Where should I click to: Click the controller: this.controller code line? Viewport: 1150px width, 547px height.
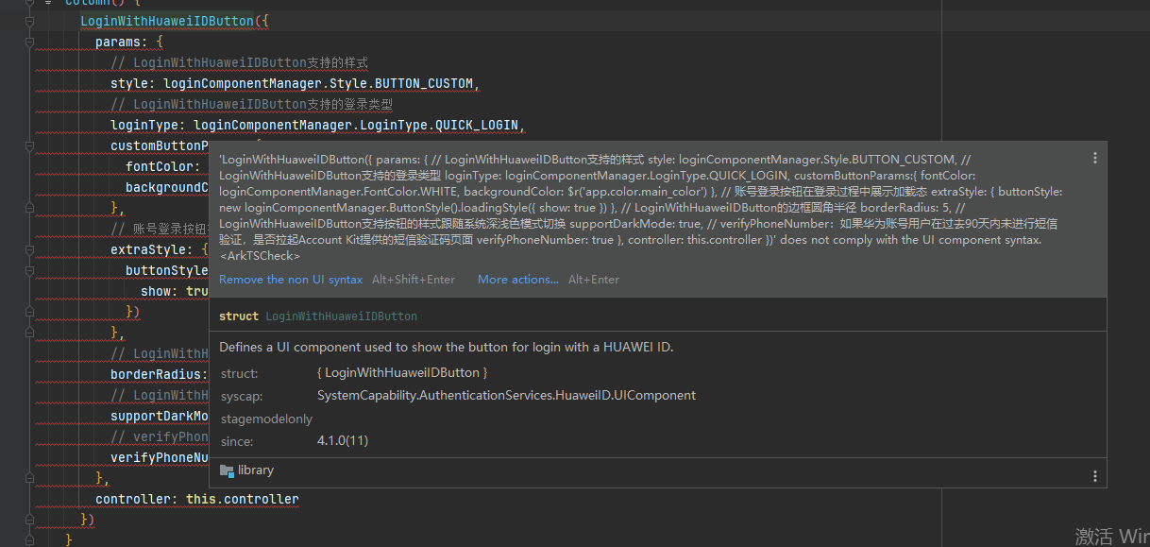point(194,499)
